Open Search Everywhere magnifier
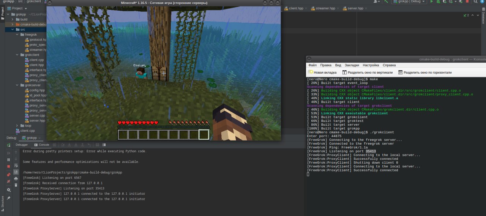This screenshot has height=216, width=486. [475, 2]
